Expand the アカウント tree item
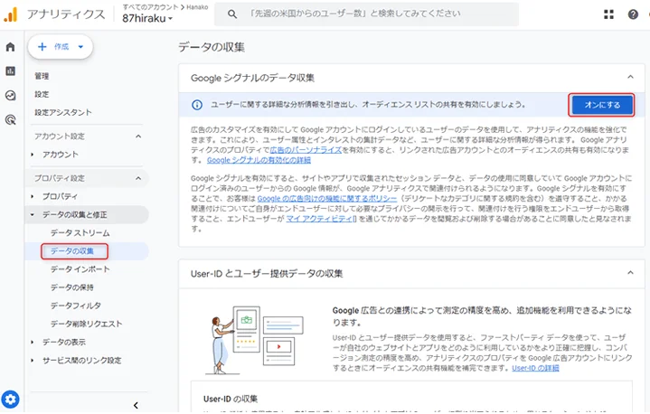The height and width of the screenshot is (414, 650). tap(33, 155)
